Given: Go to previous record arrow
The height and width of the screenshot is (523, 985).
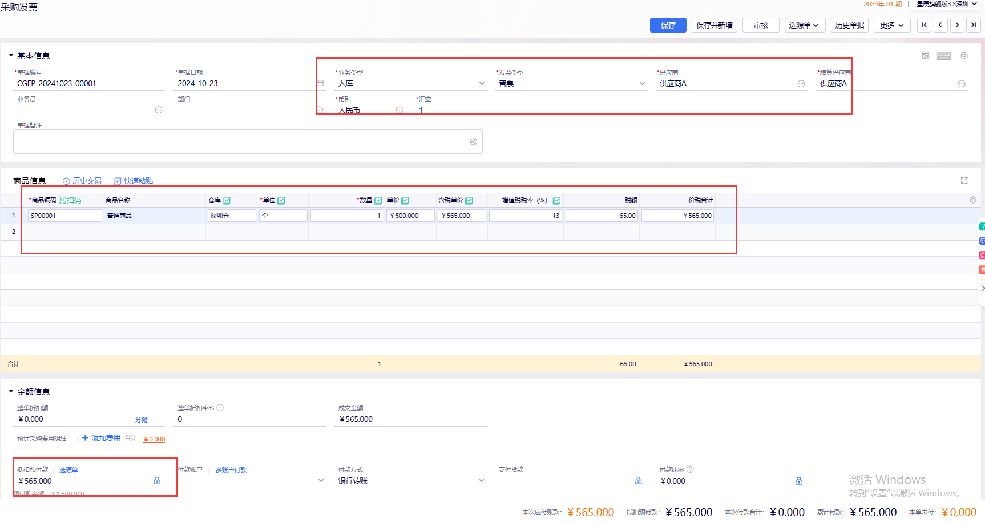Looking at the screenshot, I should coord(940,25).
